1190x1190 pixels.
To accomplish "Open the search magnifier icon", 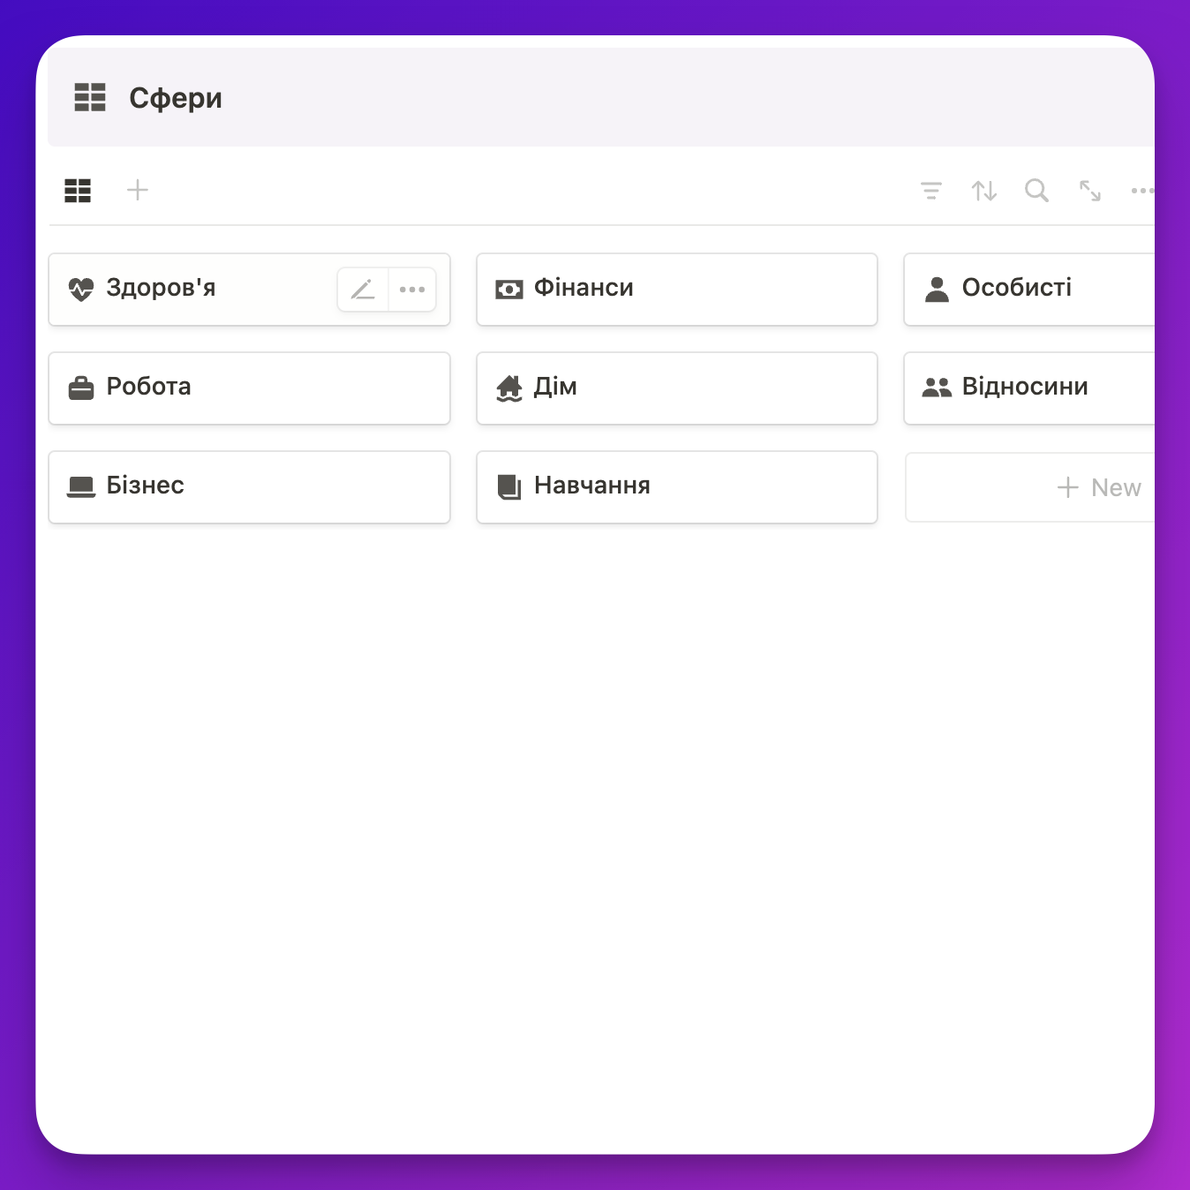I will click(x=1036, y=191).
